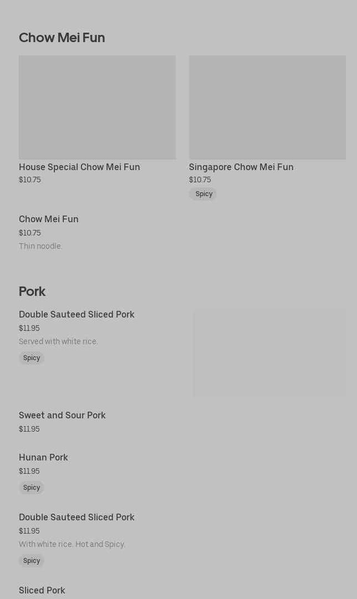
Task: Select the Sweet and Sour Pork item
Action: pyautogui.click(x=62, y=415)
